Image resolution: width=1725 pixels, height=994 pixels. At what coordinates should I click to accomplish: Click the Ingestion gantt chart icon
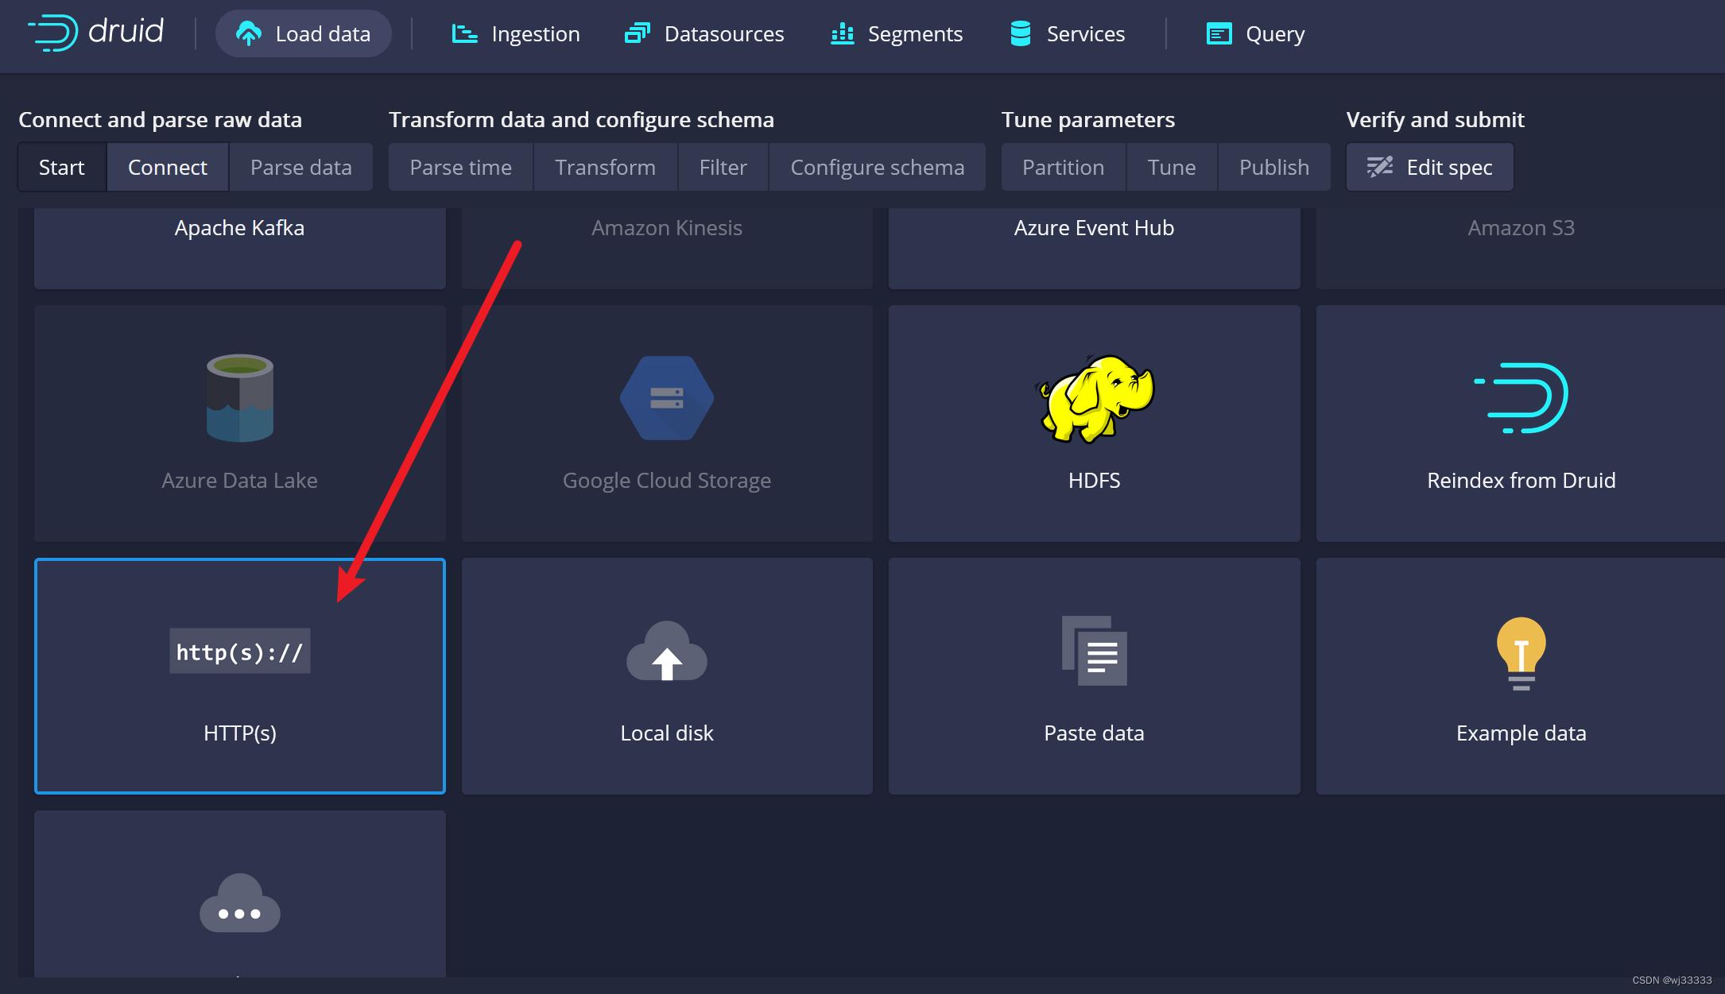464,33
